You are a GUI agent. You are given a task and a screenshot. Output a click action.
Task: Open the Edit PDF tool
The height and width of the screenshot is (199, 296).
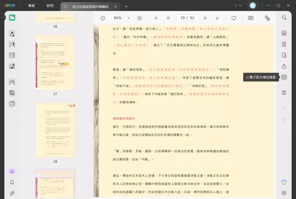click(12, 45)
